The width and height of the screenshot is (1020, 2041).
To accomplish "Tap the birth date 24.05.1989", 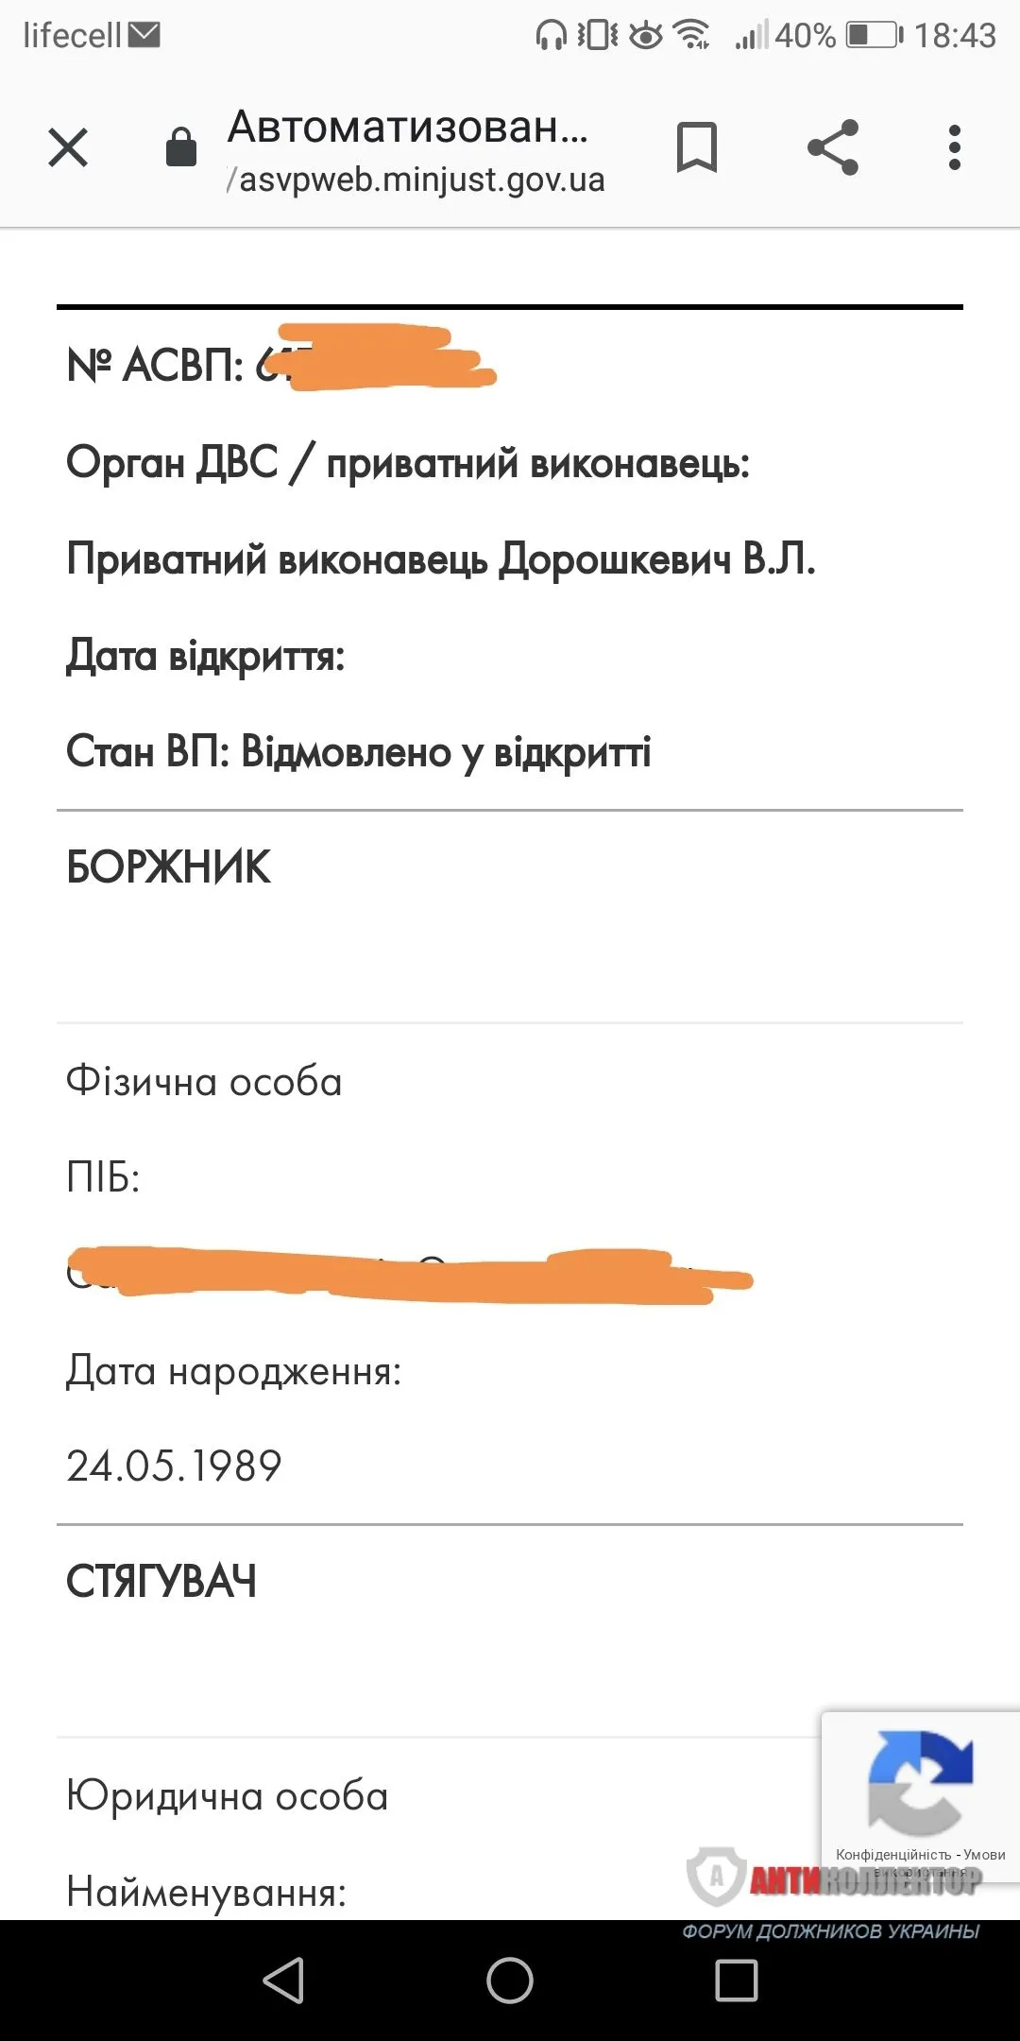I will [x=174, y=1466].
